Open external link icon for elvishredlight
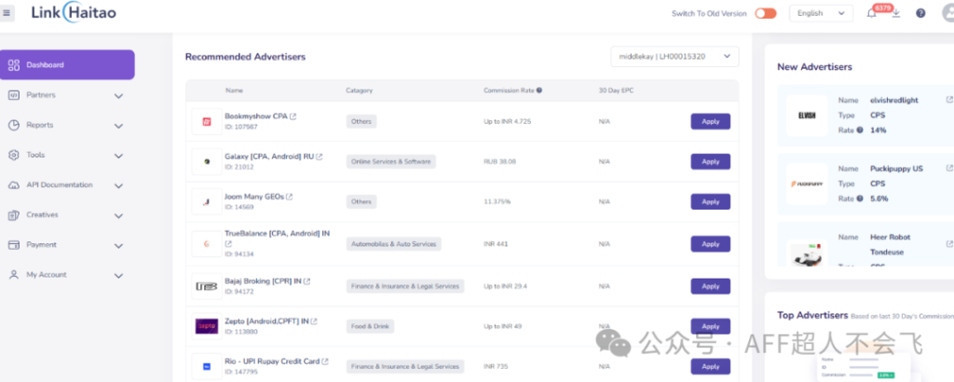Viewport: 954px width, 382px height. (949, 100)
